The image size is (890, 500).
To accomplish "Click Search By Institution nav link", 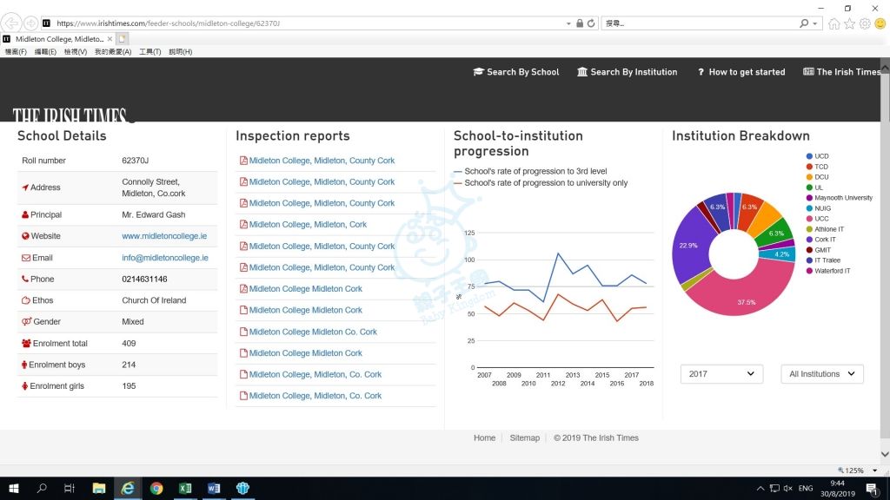I will [x=628, y=72].
